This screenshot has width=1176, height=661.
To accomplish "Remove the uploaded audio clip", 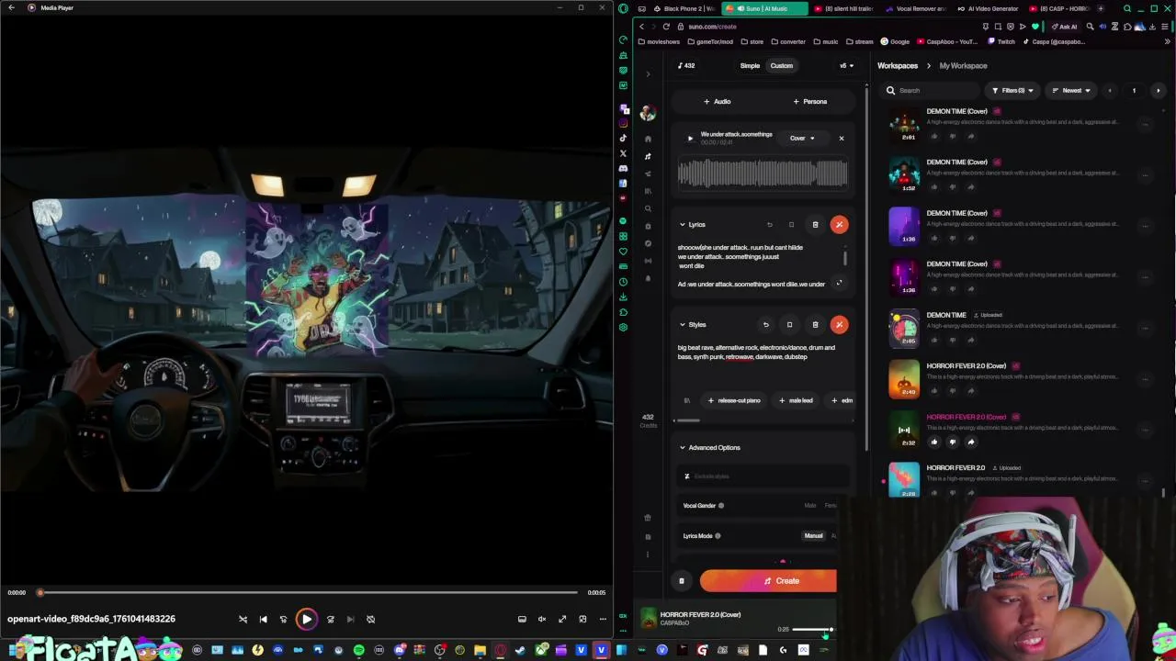I will 841,139.
